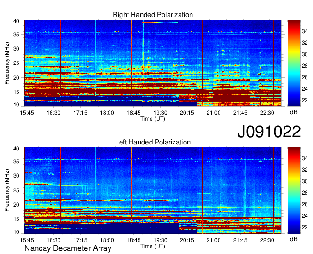Click Time (UT) label under Left Handed plot
Viewport: 313px width, 254px height.
click(153, 246)
